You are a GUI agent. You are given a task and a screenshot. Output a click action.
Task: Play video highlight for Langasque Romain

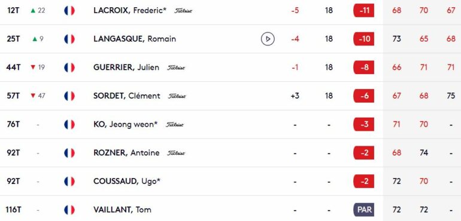pos(268,39)
